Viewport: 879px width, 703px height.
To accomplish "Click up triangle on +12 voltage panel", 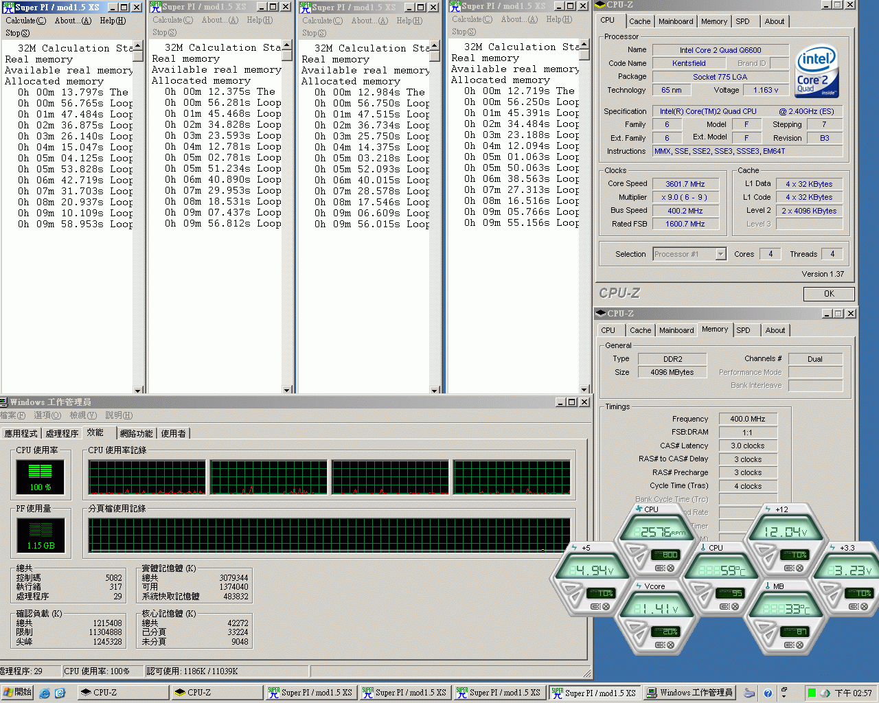I will point(762,551).
